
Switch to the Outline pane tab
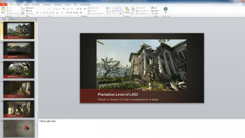coord(12,19)
